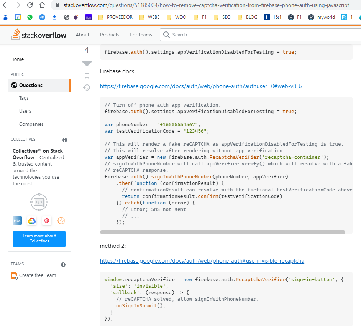Open the PROVEEDOR bookmark folder
361x333 pixels.
[116, 17]
